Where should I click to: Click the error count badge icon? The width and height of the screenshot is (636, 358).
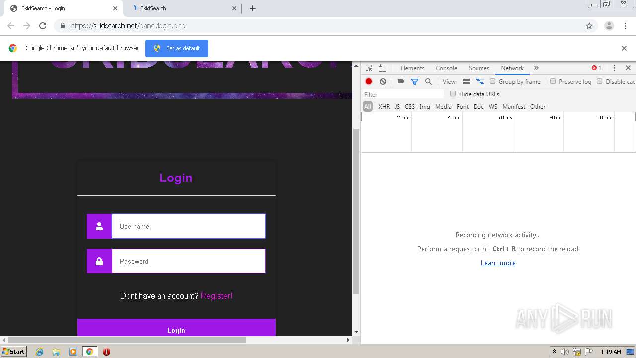pyautogui.click(x=596, y=68)
